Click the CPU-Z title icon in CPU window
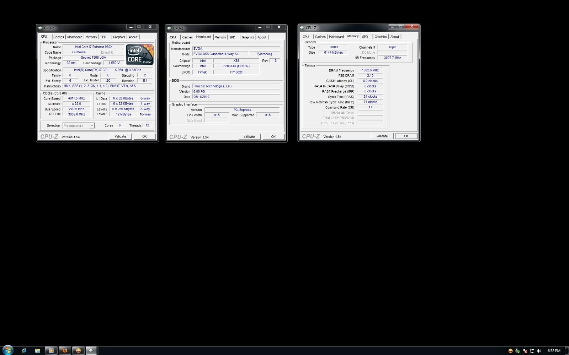This screenshot has width=569, height=355. coord(40,28)
